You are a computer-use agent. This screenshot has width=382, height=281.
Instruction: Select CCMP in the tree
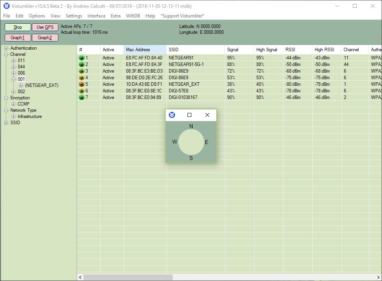(x=23, y=104)
